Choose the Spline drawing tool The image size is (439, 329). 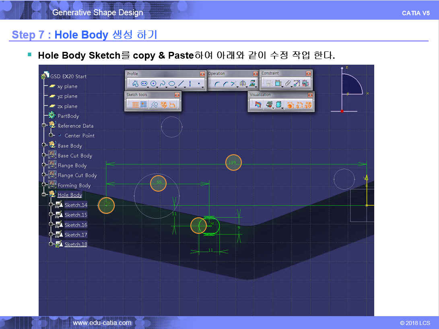coord(163,84)
